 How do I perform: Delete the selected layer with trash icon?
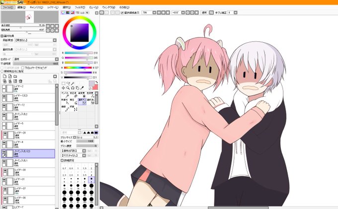pyautogui.click(x=20, y=81)
